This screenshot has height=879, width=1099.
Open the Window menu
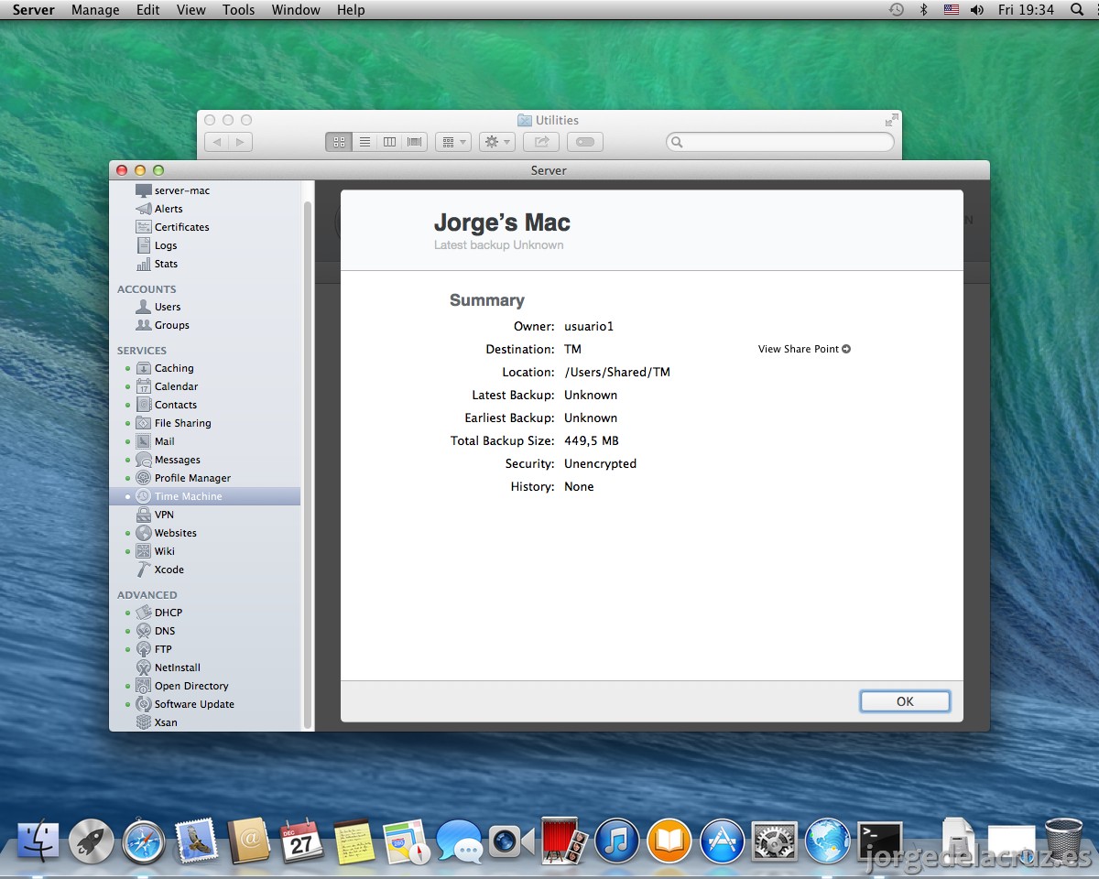(296, 10)
